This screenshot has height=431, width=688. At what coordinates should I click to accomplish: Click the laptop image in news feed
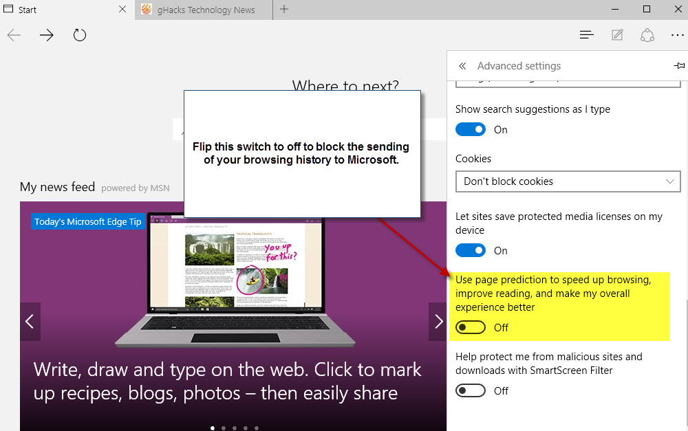[x=235, y=280]
